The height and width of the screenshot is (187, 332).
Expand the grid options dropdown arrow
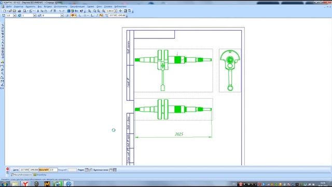[88, 16]
